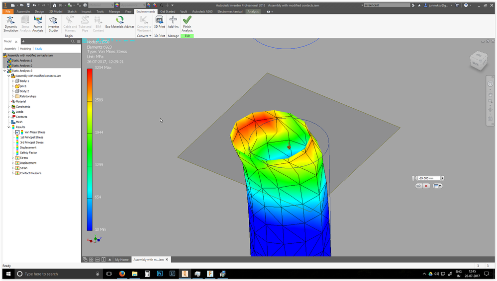Show the Safety Factor result
Viewport: 497px width, 281px height.
26,152
